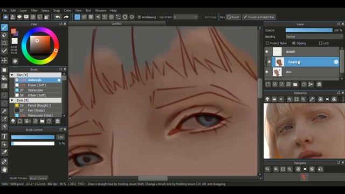Zoom in on the Navigator panel

tap(276, 169)
